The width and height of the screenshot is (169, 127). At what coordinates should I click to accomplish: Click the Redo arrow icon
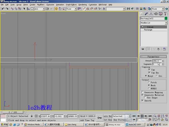click(x=7, y=9)
